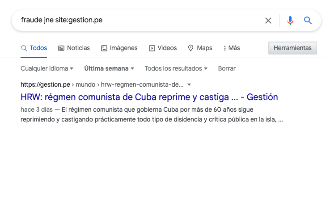Clear the search query with the X icon
326x210 pixels.
[x=268, y=21]
